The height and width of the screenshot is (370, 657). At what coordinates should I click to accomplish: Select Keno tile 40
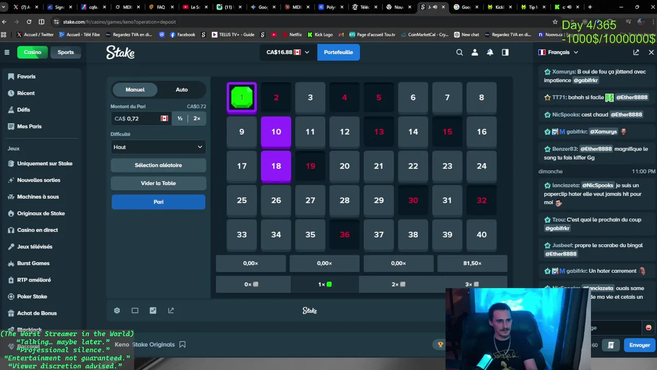[481, 235]
